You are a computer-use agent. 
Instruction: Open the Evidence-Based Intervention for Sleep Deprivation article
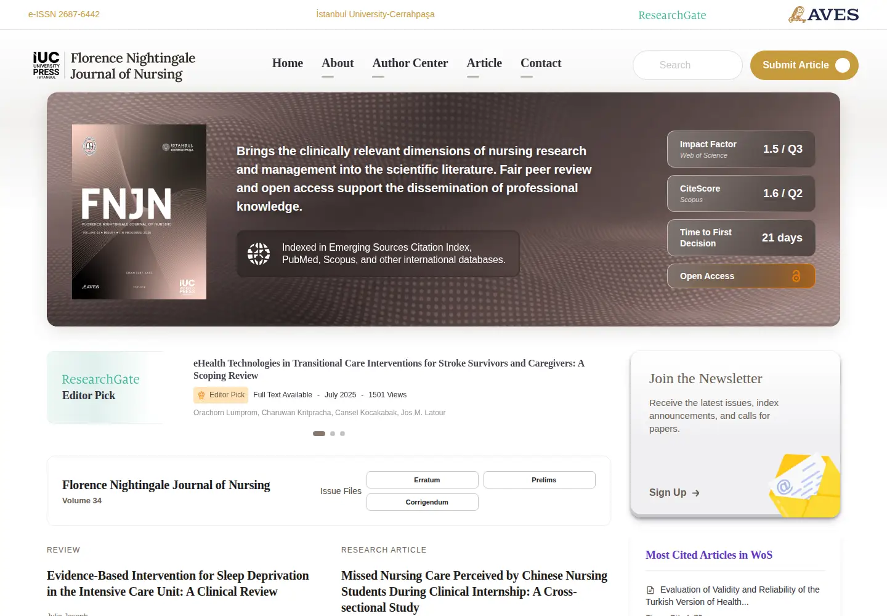178,583
